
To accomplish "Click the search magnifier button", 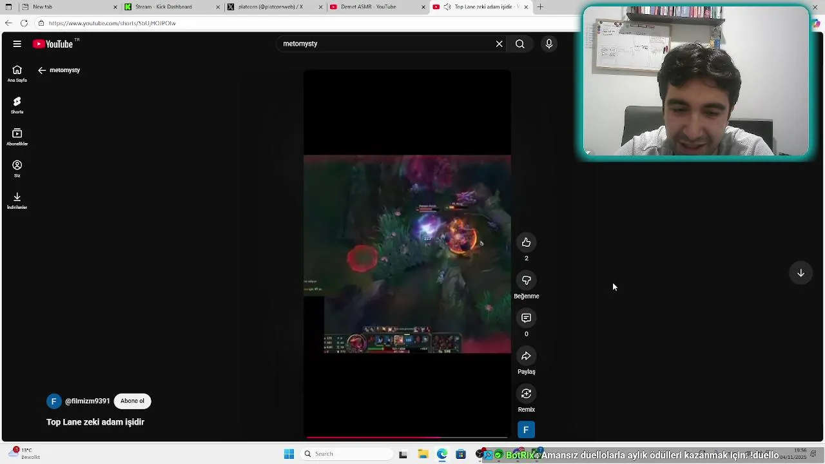I will 520,44.
